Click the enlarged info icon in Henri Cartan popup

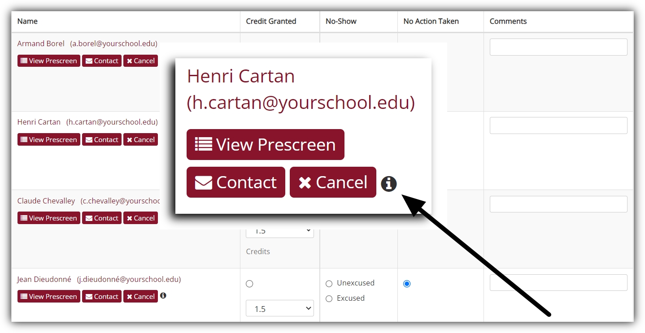(388, 184)
